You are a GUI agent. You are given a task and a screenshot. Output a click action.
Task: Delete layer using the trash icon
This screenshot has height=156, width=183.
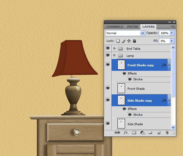167,133
